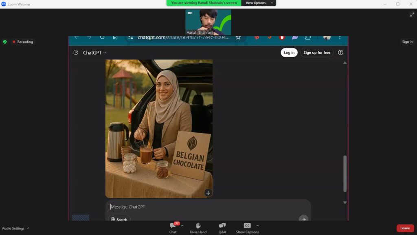Open the Chat panel in Zoom
This screenshot has height=235, width=417.
173,226
